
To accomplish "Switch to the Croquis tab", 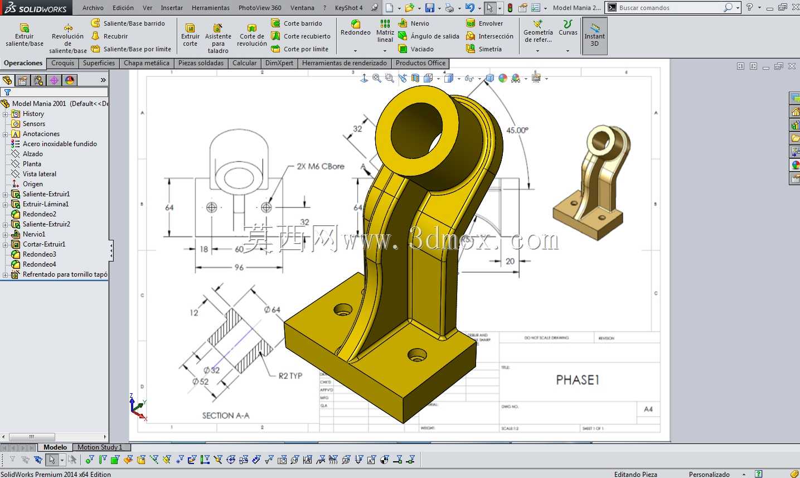I will point(63,63).
